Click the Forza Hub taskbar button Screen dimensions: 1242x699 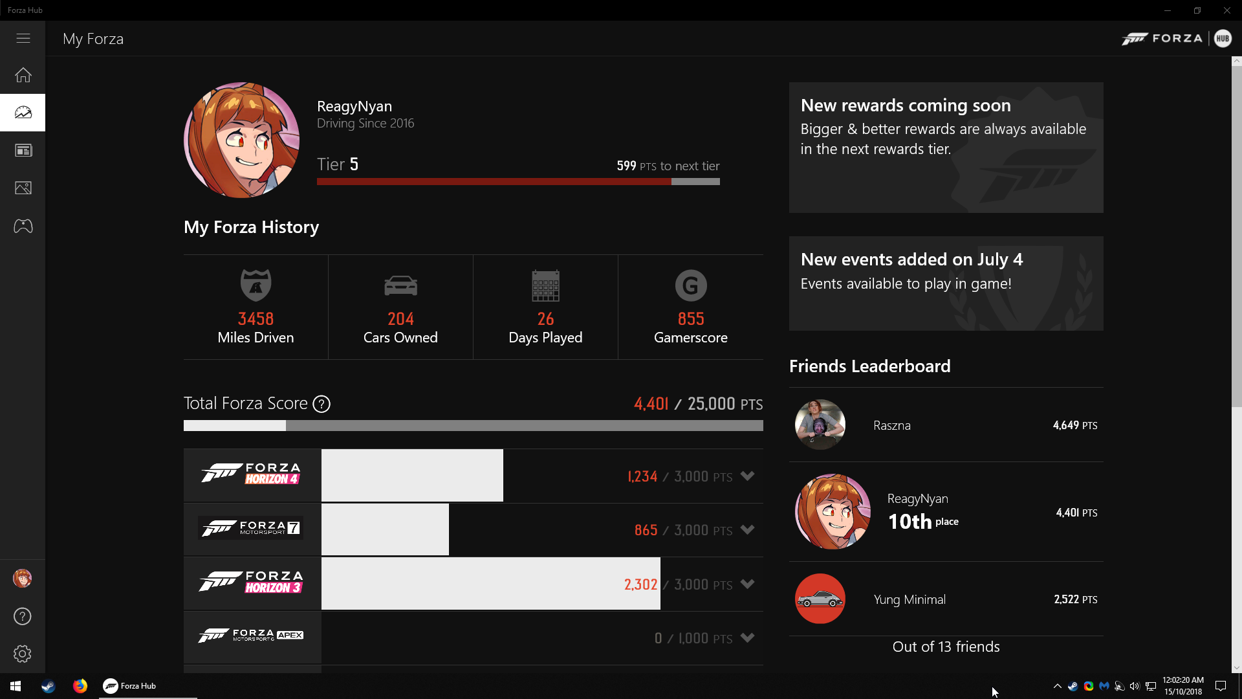[148, 686]
